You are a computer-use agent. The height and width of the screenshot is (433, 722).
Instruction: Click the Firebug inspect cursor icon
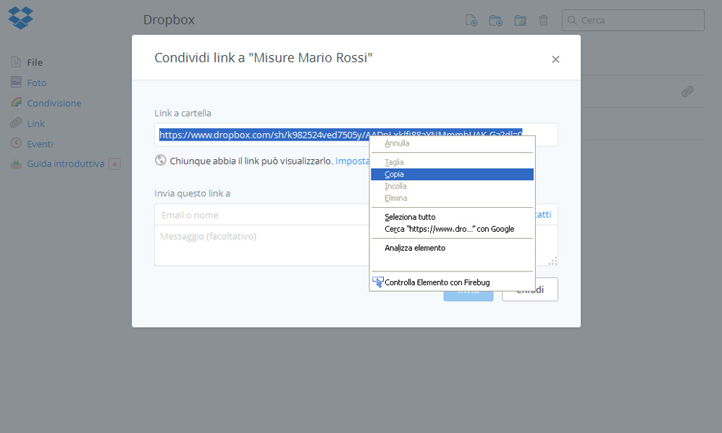378,282
